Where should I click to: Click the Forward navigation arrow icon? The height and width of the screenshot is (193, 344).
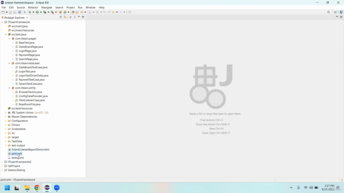pos(120,12)
